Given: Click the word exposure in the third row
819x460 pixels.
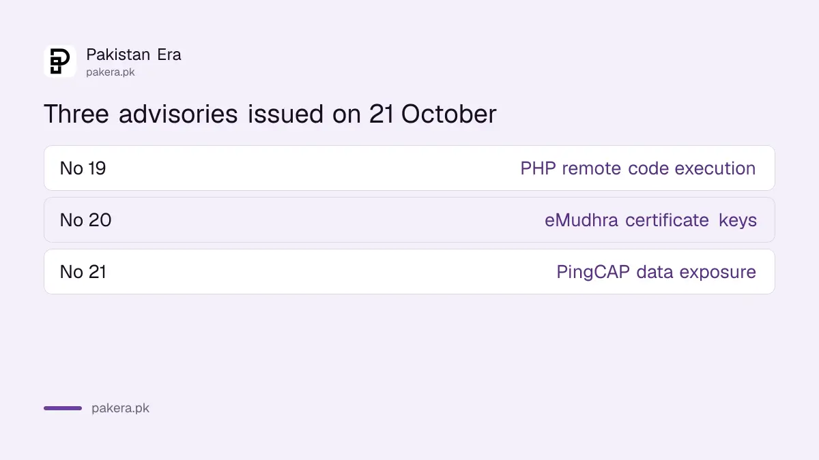Looking at the screenshot, I should [x=715, y=273].
